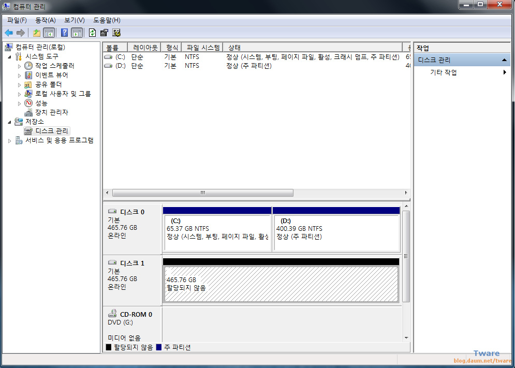Select the (D:) 정상 (주 파티션) status cell

tap(248, 66)
